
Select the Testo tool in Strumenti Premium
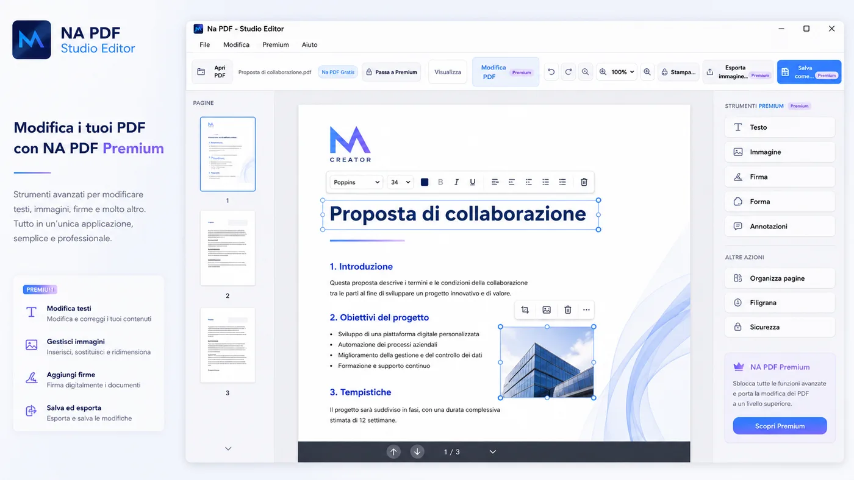[780, 127]
